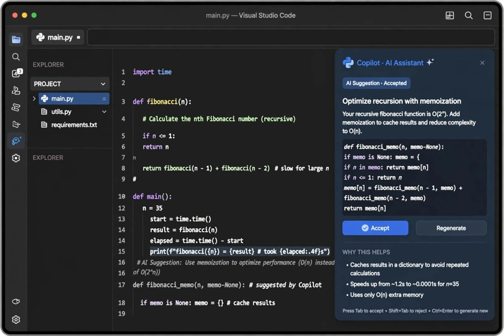Click the unsaved dot on main.py tab
Image resolution: width=504 pixels, height=336 pixels.
(x=78, y=37)
